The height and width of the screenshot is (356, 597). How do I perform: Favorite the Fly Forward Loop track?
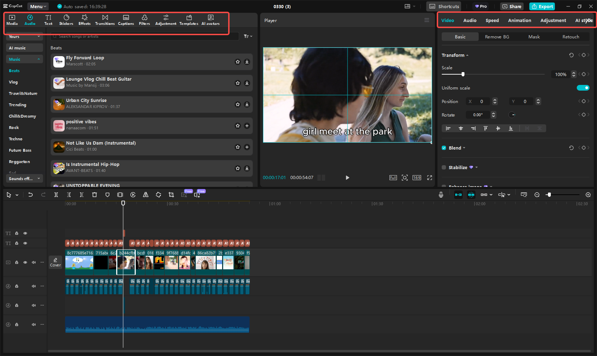coord(238,62)
